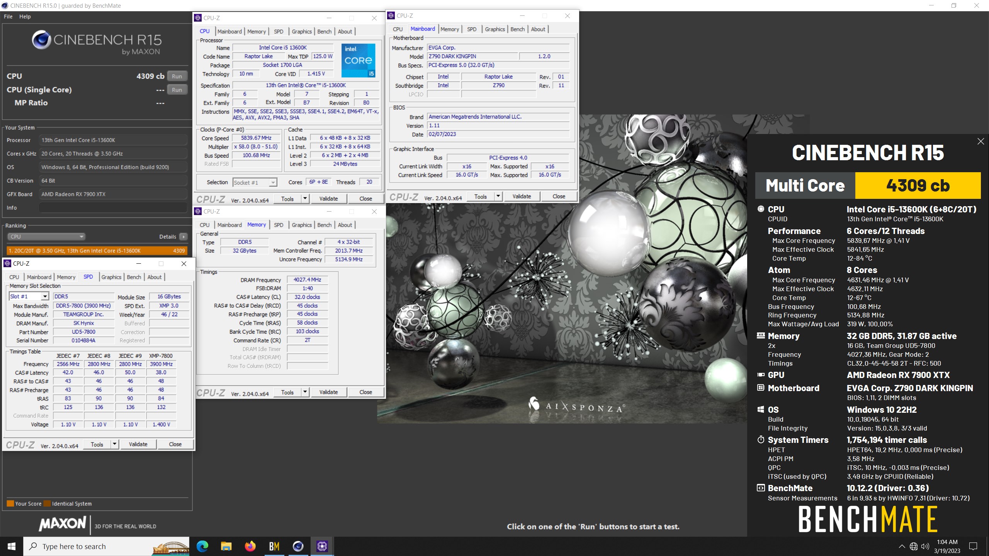Expand Tools dropdown arrow in the Memory window

click(305, 392)
